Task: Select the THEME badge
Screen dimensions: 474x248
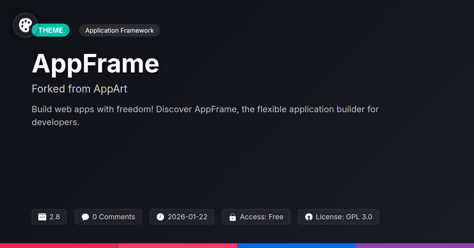Action: coord(51,30)
